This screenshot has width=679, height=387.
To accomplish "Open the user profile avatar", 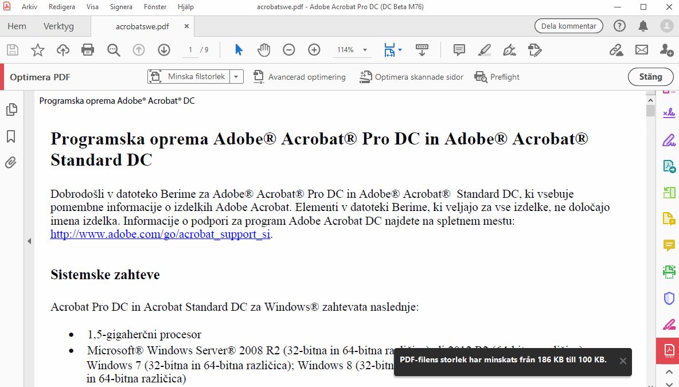I will [x=666, y=26].
